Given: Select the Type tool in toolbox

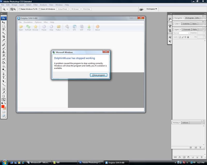Looking at the screenshot, I should (4, 78).
